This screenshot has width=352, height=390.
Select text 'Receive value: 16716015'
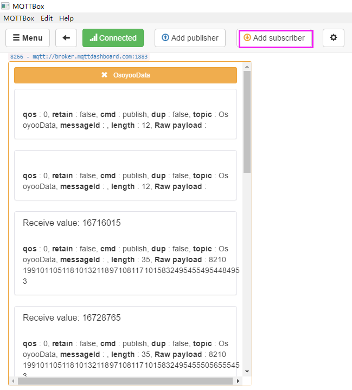pos(72,223)
